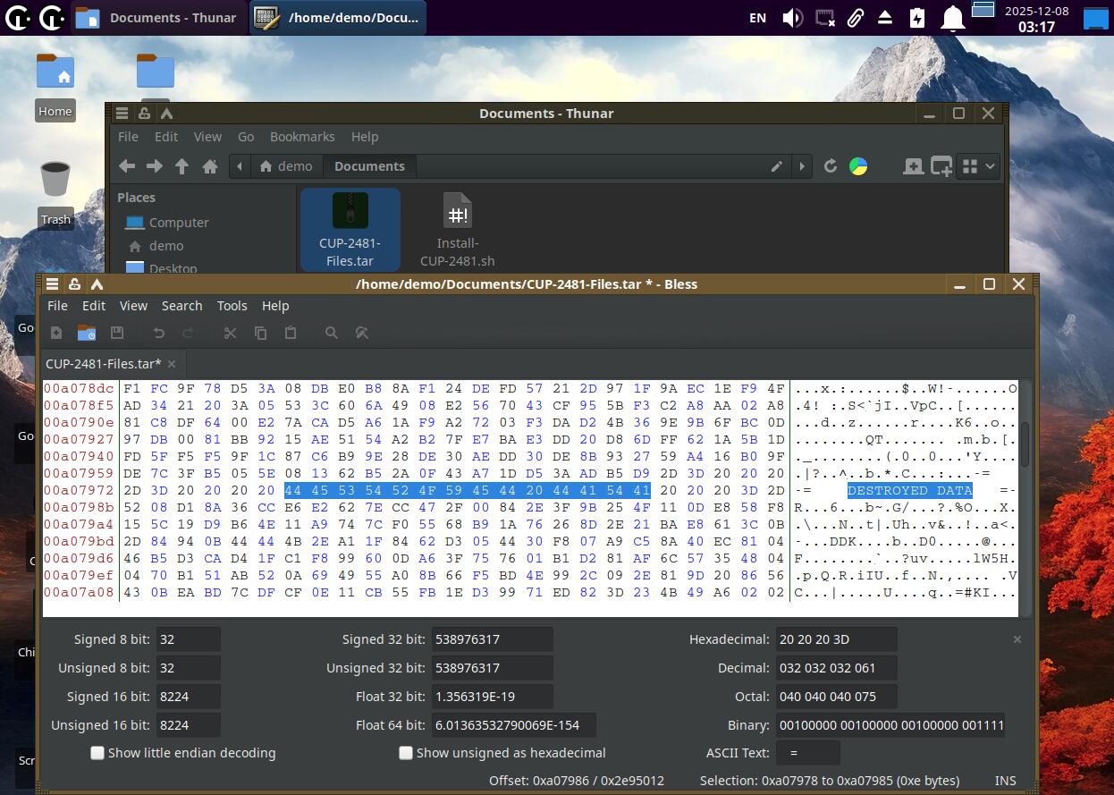
Task: Click the Paste clipboard icon in Bless
Action: 290,333
